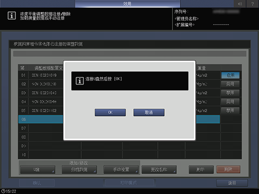Screen dimensions: 259x194
Task: Click the 序列号 serial number label
Action: [x=181, y=11]
